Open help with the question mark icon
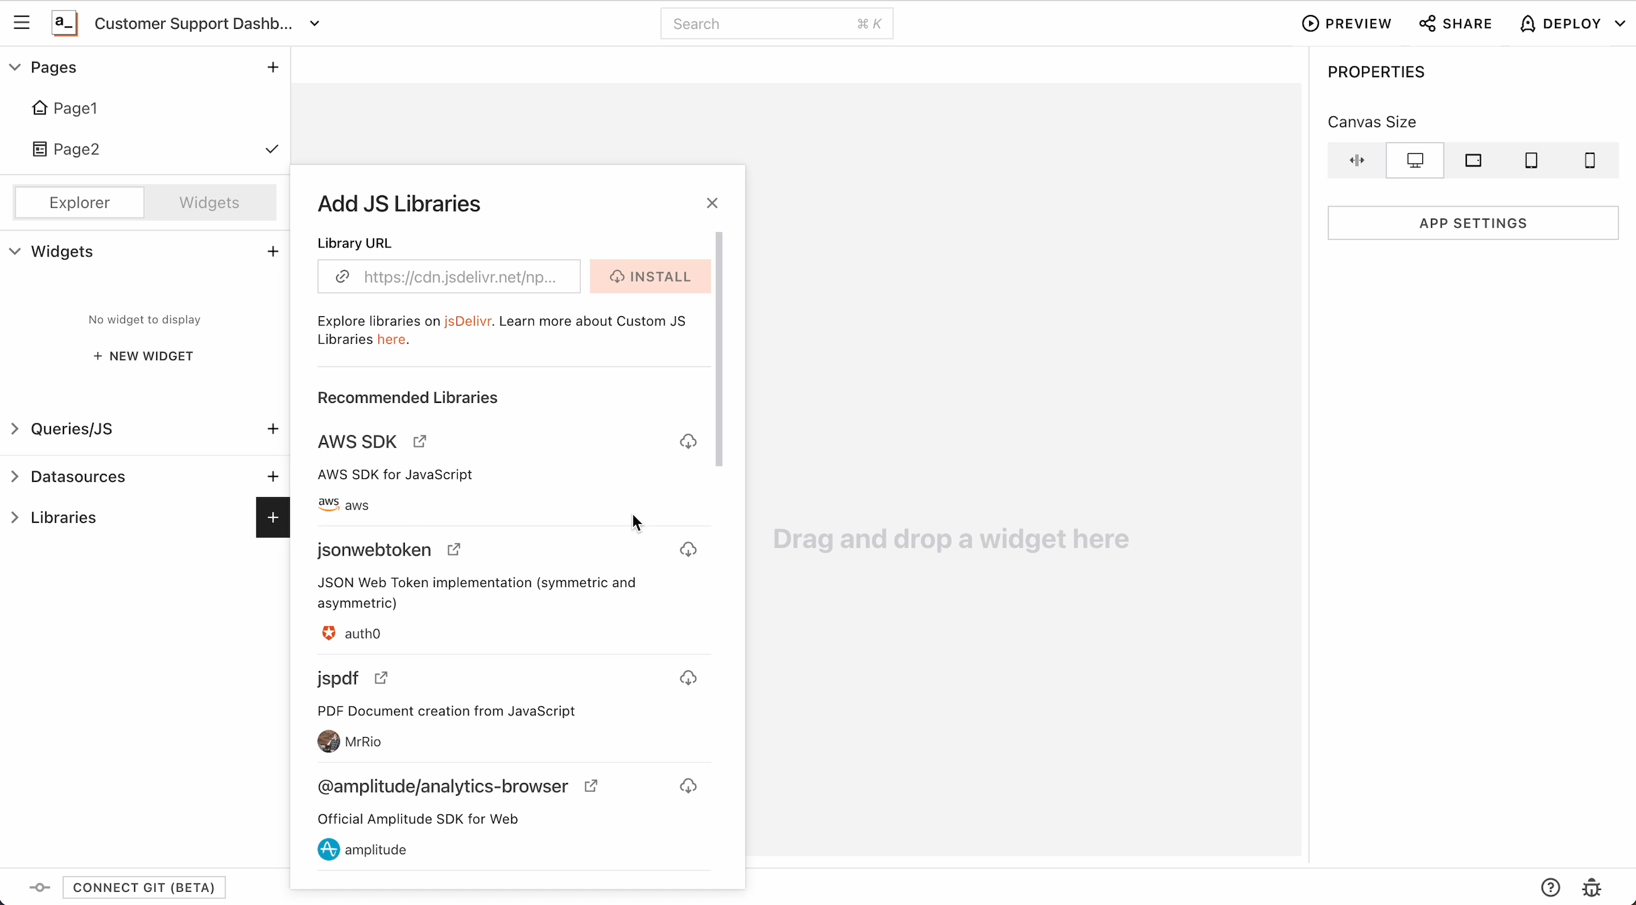This screenshot has width=1636, height=905. click(1551, 887)
